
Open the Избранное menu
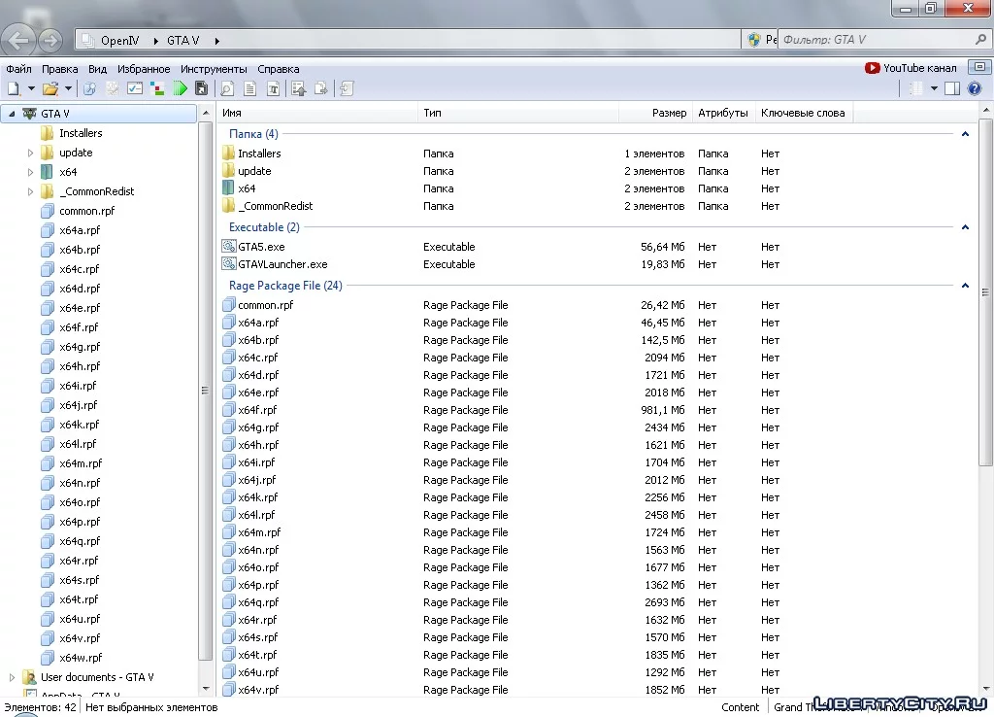click(x=144, y=69)
